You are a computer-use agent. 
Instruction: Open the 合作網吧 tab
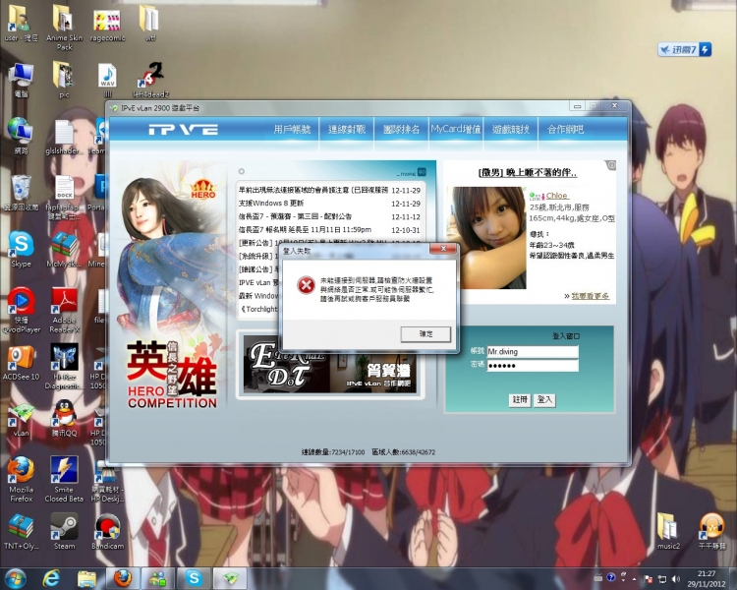(x=565, y=129)
